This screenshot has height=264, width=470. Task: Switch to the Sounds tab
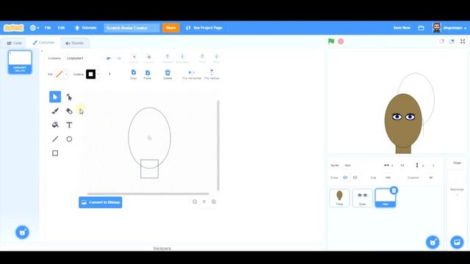tap(75, 43)
